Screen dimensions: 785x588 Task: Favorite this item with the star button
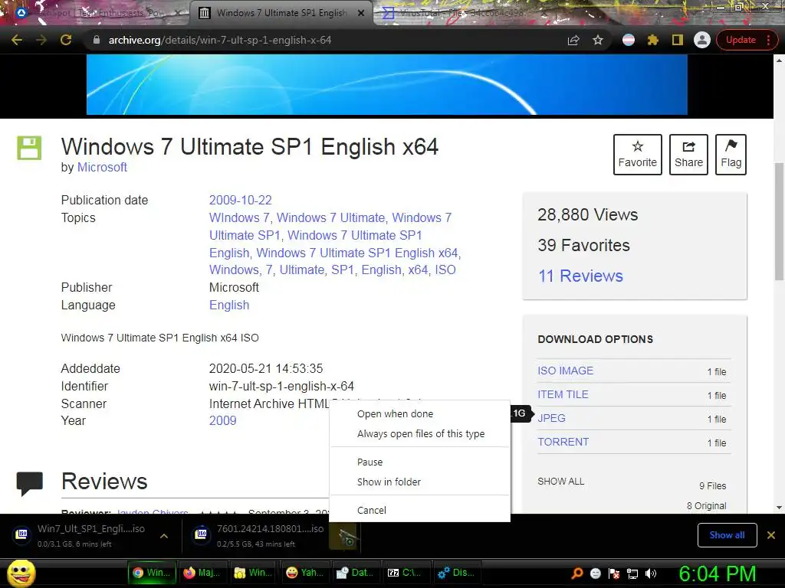coord(637,155)
